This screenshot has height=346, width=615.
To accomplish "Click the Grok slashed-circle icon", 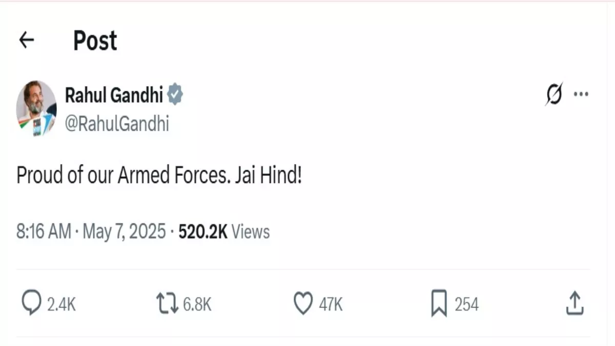I will pyautogui.click(x=554, y=94).
